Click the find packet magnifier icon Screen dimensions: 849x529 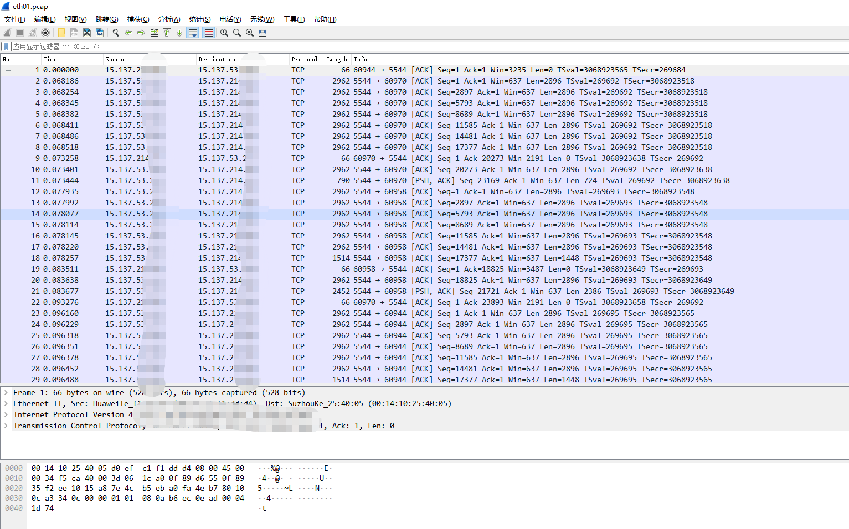coord(116,33)
